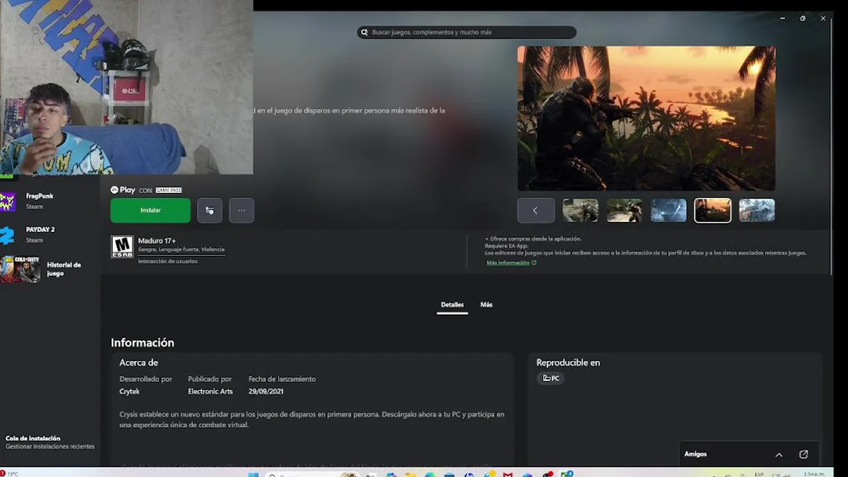The width and height of the screenshot is (848, 477).
Task: Click the developer name Crytek
Action: (x=130, y=392)
